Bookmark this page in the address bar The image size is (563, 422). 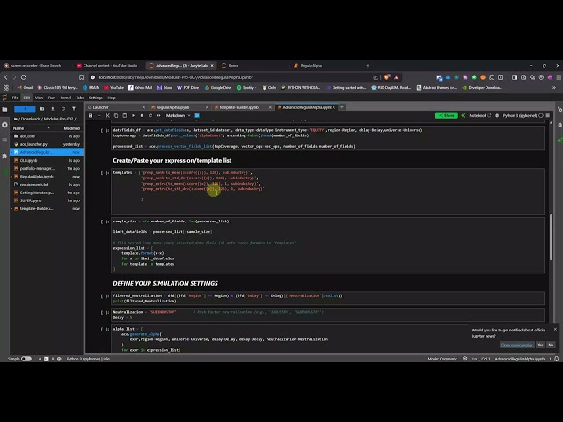(82, 77)
